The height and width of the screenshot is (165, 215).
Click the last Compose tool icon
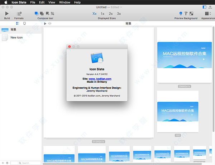coord(53,14)
